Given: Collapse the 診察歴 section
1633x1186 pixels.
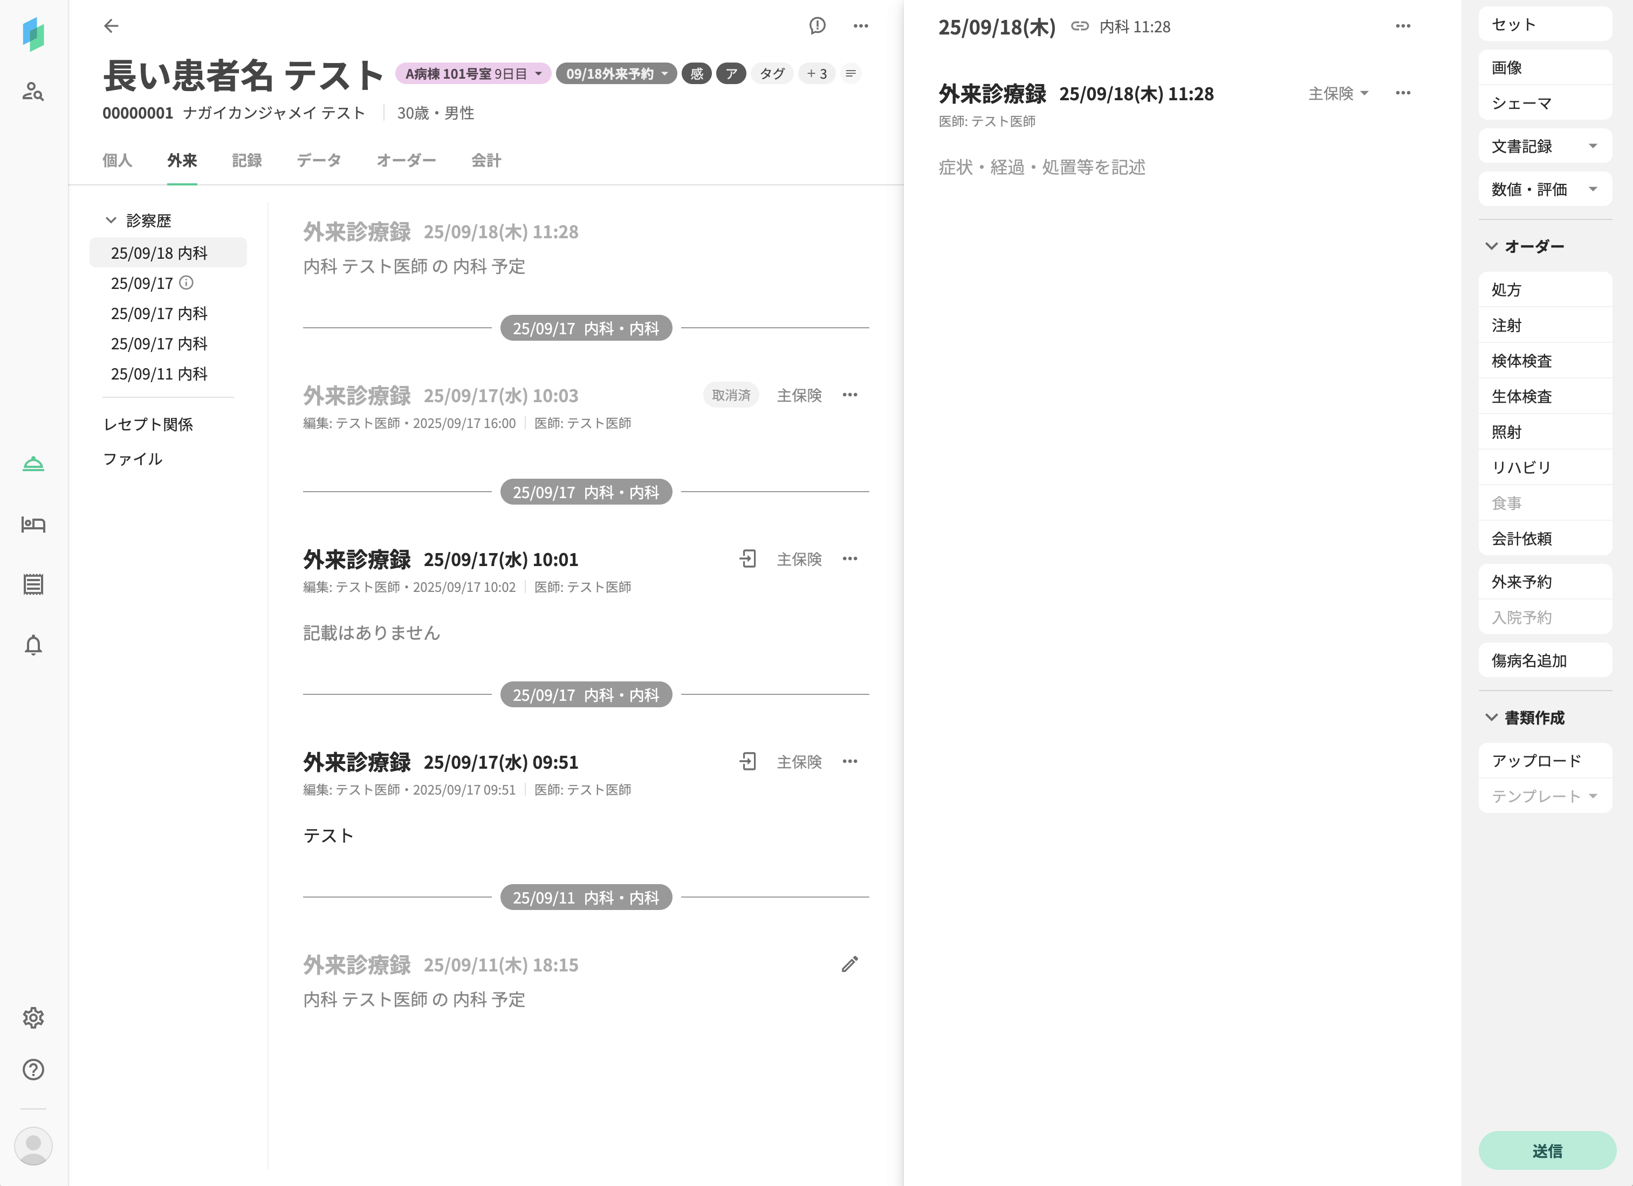Looking at the screenshot, I should click(111, 220).
